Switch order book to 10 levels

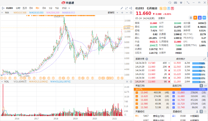click(205, 85)
